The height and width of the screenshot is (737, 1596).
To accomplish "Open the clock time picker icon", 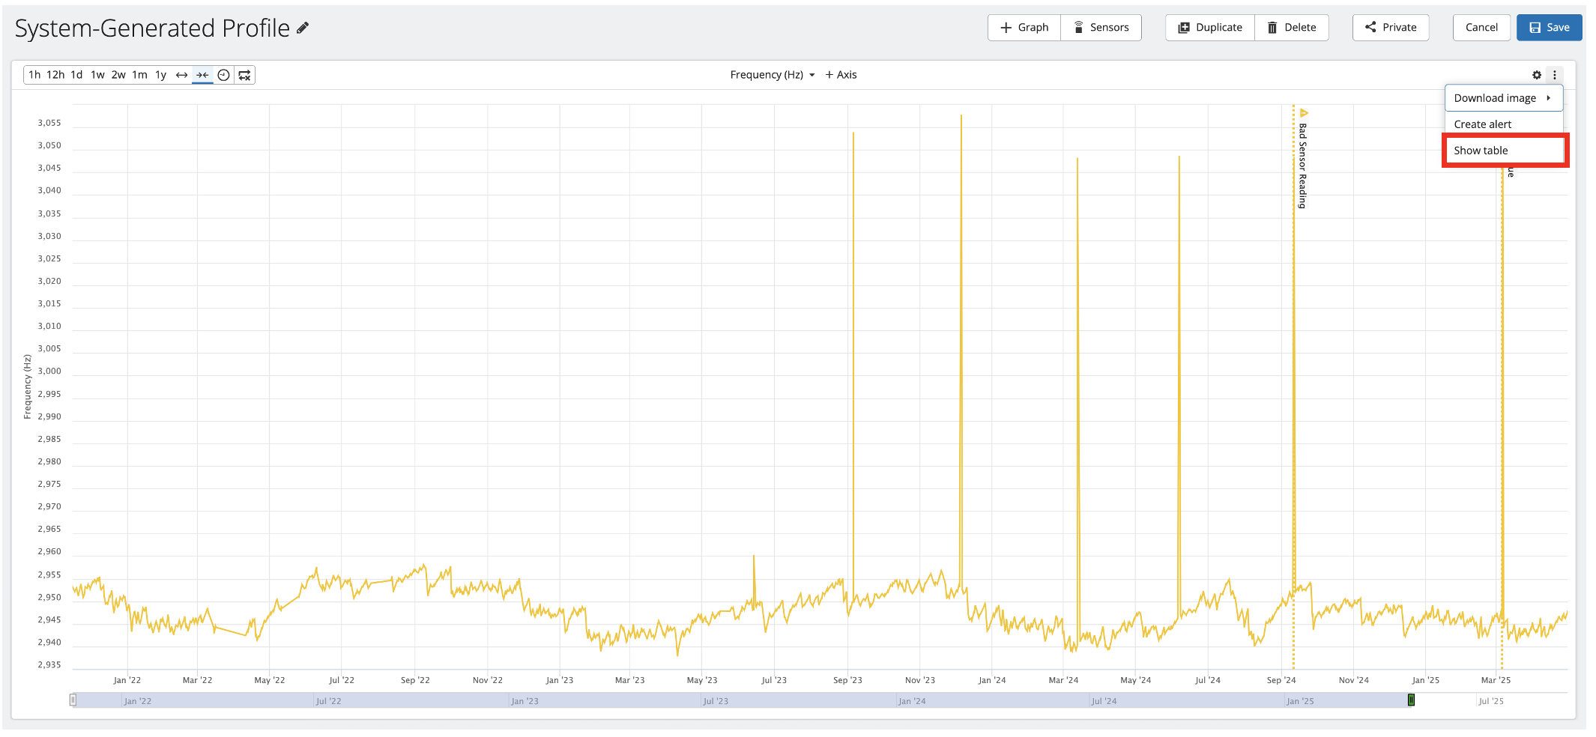I will click(x=223, y=75).
